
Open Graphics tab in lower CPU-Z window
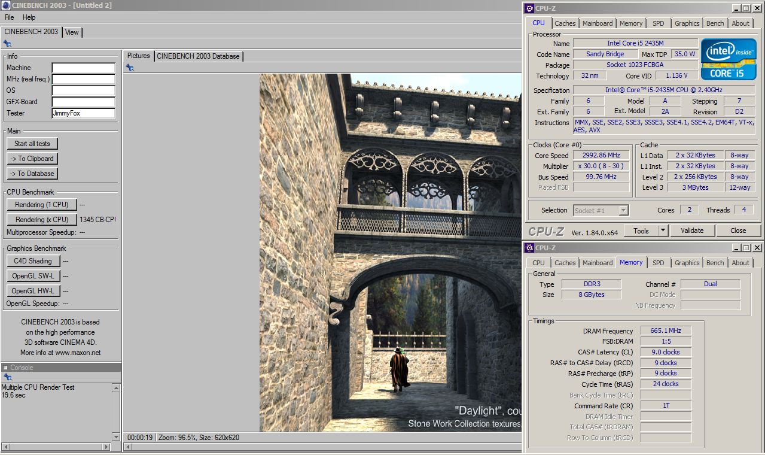coord(687,263)
